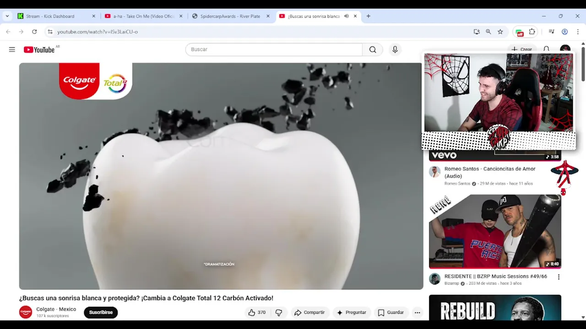Click the extension icon with the red 'off' badge

pos(519,32)
